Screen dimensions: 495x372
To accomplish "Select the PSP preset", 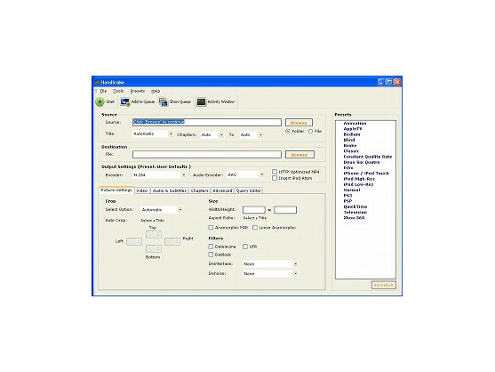I will click(x=347, y=201).
